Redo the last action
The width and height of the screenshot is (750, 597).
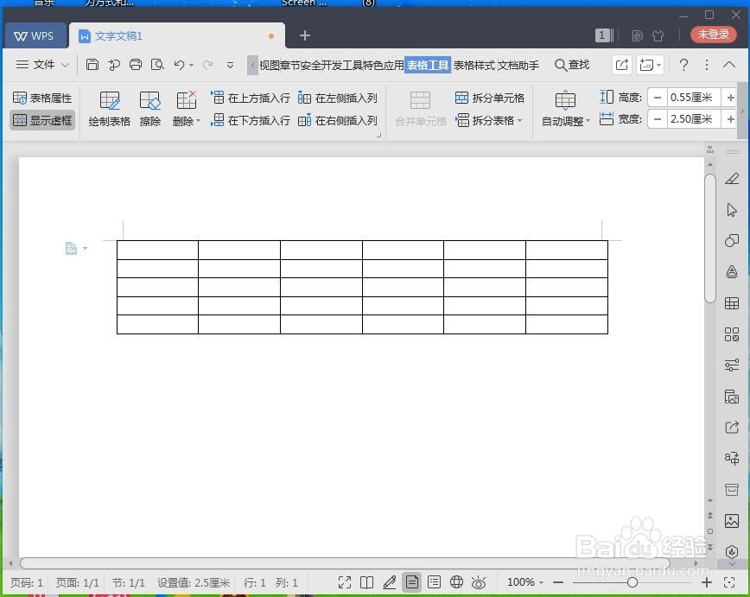pos(207,65)
